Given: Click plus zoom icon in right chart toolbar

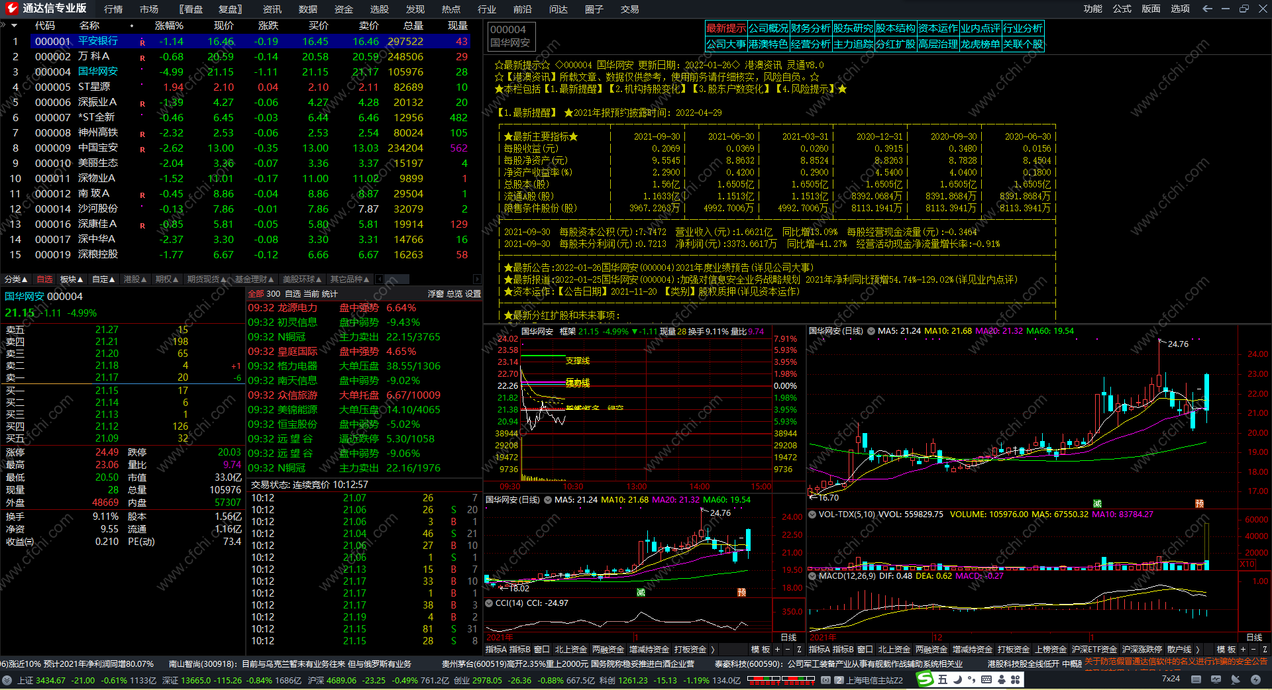Looking at the screenshot, I should [1243, 650].
